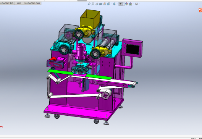202x139 pixels.
Task: Switch to the SOLIDWORKS CAM tab
Action: (x=32, y=3)
